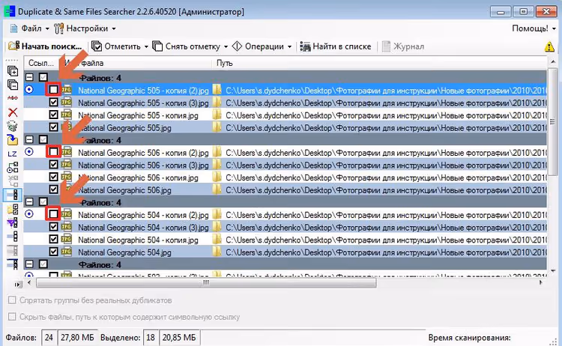Check the box for National Geographic 504 - копия (2).jpg

click(53, 214)
